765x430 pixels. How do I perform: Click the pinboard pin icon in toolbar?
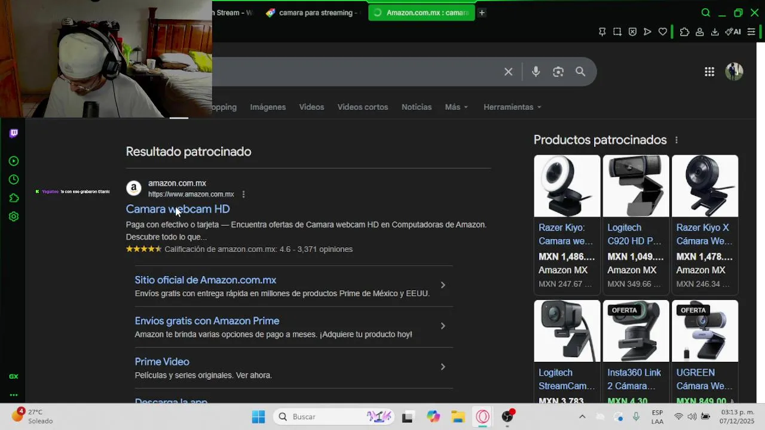click(x=602, y=32)
